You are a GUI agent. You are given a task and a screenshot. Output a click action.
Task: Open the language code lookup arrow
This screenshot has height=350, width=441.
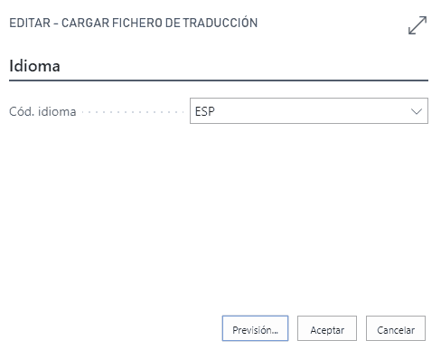pyautogui.click(x=417, y=111)
